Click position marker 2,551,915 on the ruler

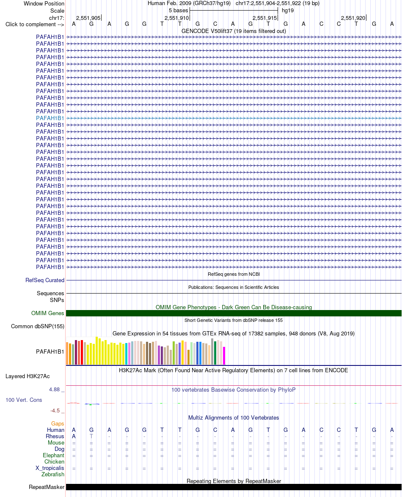click(265, 18)
